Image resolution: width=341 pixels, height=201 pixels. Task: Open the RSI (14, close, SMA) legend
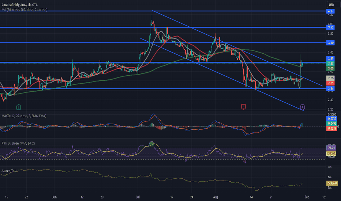point(18,143)
